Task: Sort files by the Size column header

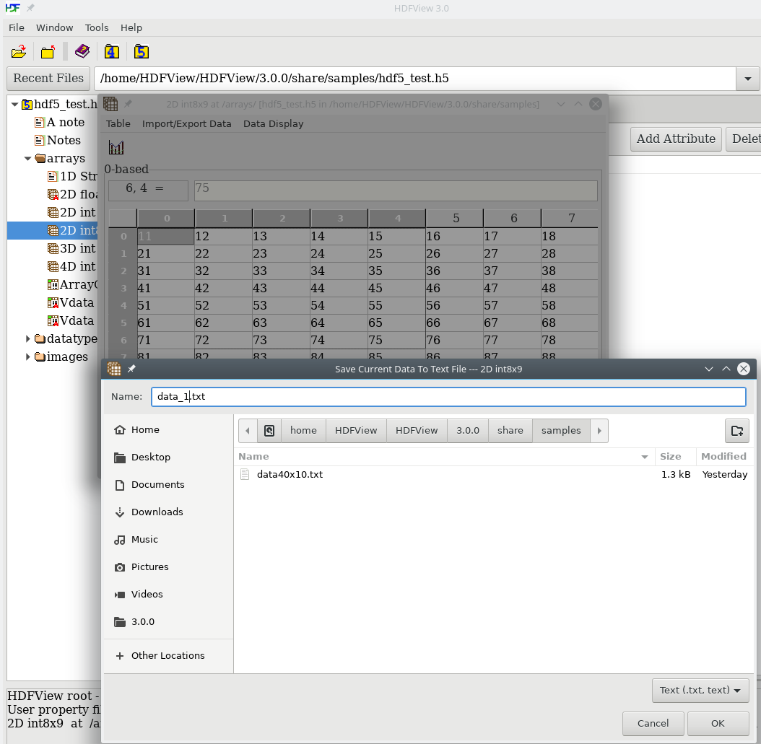Action: pos(674,457)
